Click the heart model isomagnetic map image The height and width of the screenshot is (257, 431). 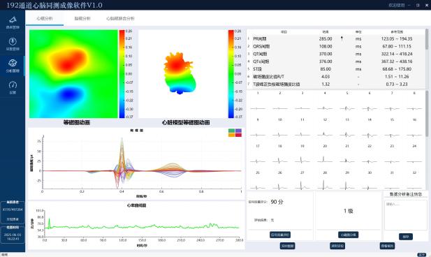point(180,73)
